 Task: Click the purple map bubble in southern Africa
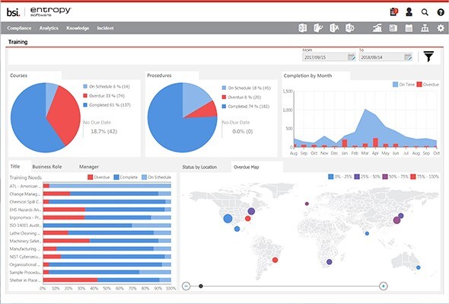(330, 261)
